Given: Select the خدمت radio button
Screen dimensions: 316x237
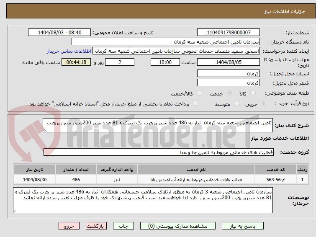Looking at the screenshot, I should (x=229, y=93).
